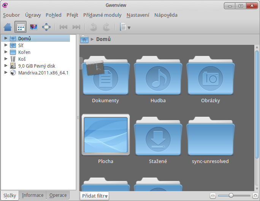Toggle Browse thumbnails mode button
260x201 pixels.
coord(21,27)
